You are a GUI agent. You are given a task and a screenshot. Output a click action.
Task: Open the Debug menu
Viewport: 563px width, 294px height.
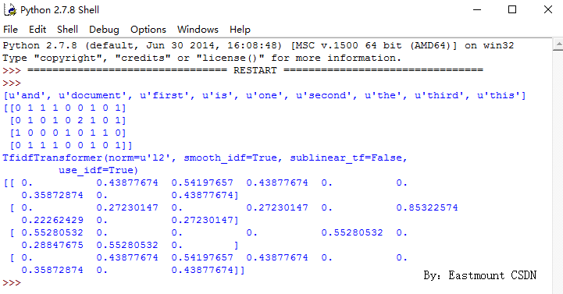coord(104,30)
